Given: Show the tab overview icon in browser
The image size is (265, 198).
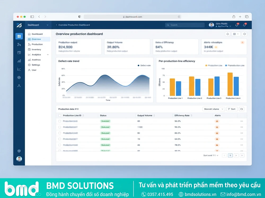Looking at the screenshot, I should coord(247,17).
